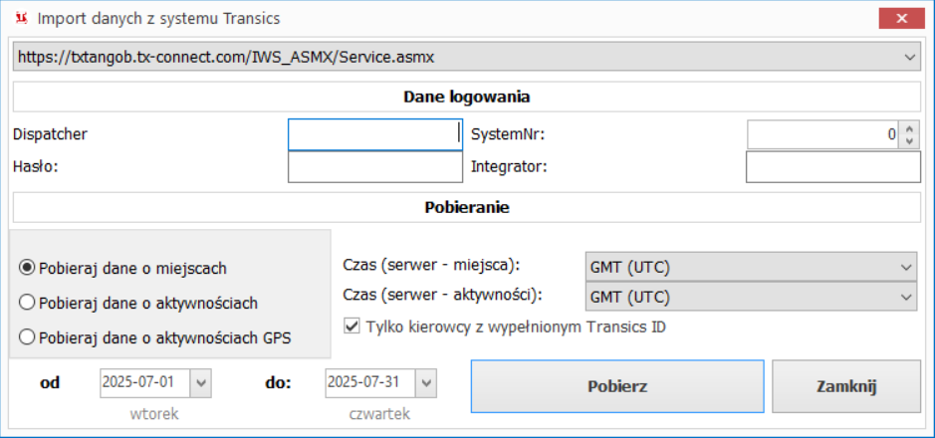Open the 'do' date picker arrow
This screenshot has height=438, width=935.
(426, 383)
